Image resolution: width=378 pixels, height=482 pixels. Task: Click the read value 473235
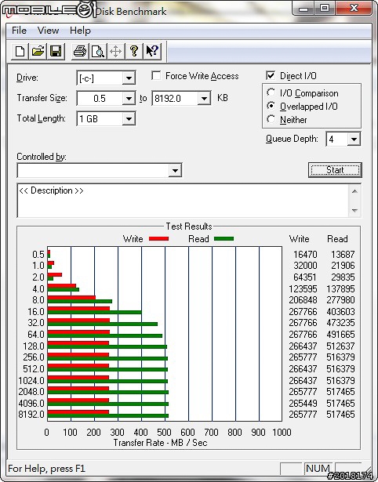click(x=341, y=323)
